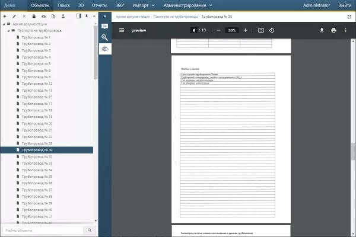The height and width of the screenshot is (237, 356).
Task: Open the PDF viewer sidebar menu
Action: point(122,30)
